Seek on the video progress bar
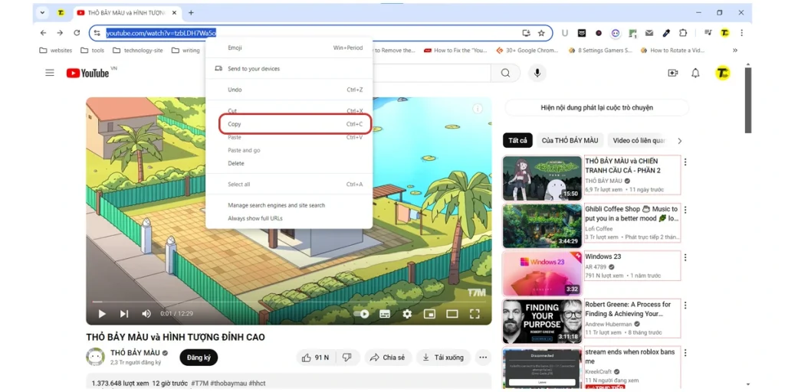 click(289, 302)
